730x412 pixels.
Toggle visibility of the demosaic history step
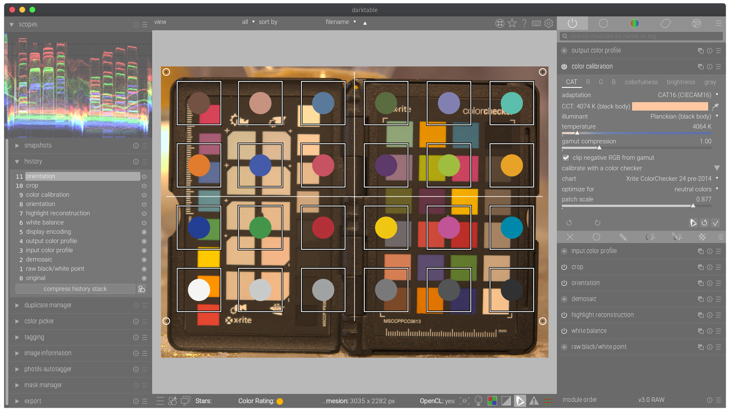point(144,259)
